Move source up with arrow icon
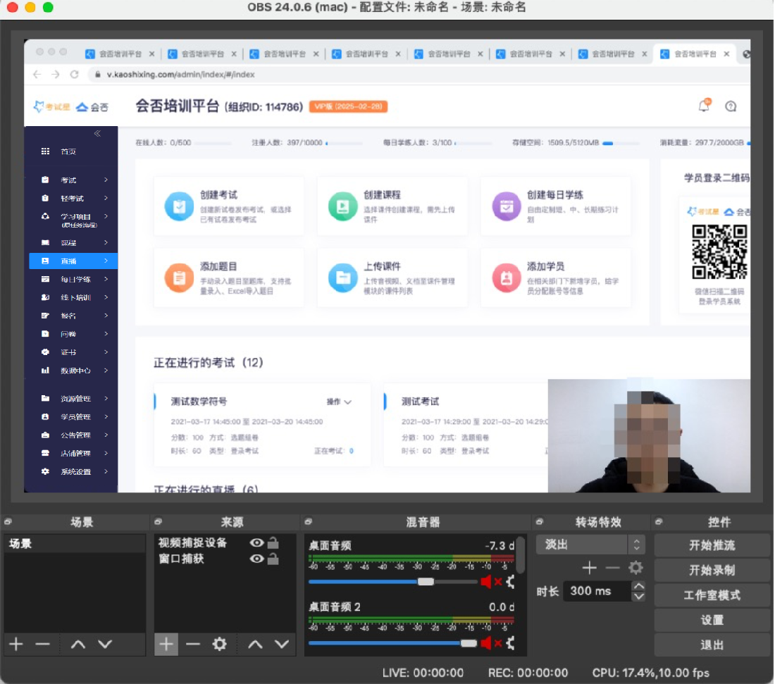 (x=255, y=644)
